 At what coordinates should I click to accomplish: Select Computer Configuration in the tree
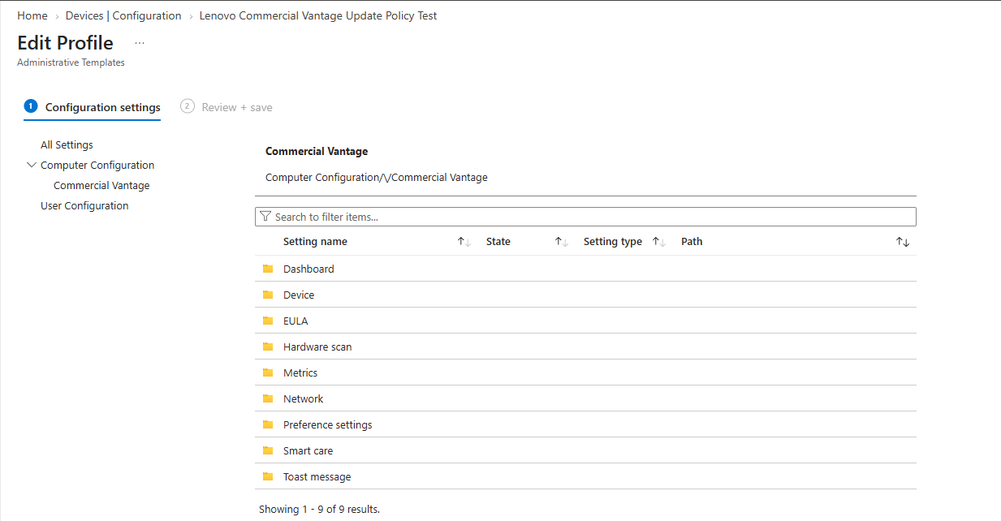tap(97, 165)
